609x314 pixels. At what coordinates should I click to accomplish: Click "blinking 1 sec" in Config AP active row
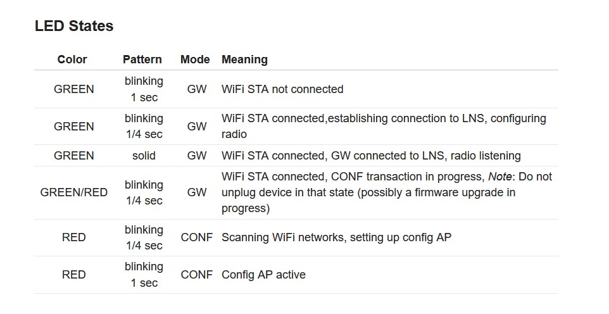pyautogui.click(x=144, y=275)
